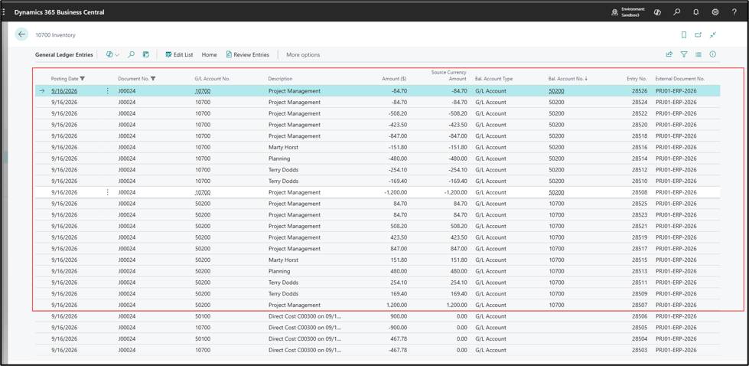Open Bal. Account 50200 link on entry 28526
This screenshot has height=366, width=749.
click(x=556, y=91)
